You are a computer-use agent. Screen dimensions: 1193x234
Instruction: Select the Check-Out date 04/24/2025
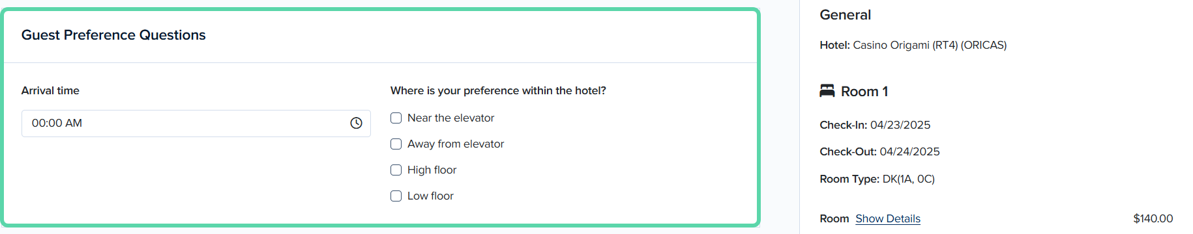(x=909, y=151)
